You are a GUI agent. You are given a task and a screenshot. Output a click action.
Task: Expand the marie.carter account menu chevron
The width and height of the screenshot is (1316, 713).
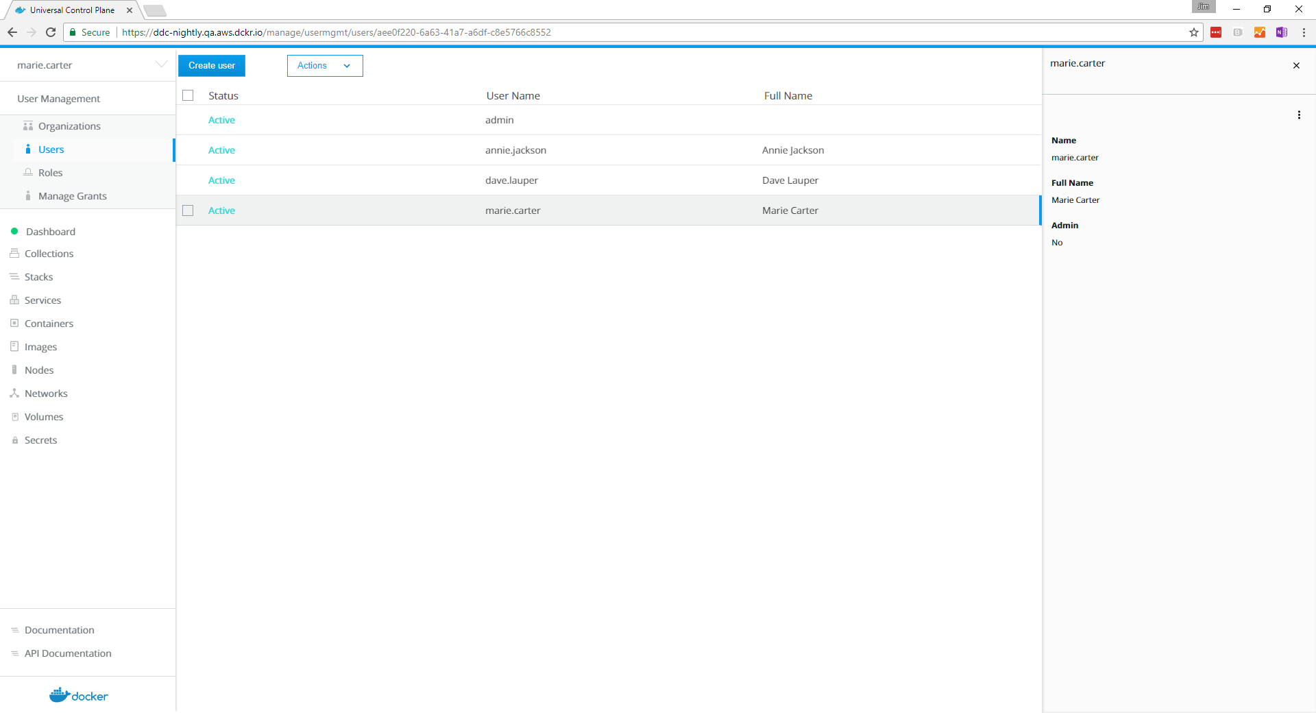tap(161, 64)
